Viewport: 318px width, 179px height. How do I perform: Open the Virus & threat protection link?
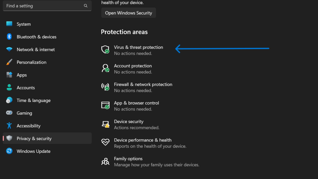point(139,48)
